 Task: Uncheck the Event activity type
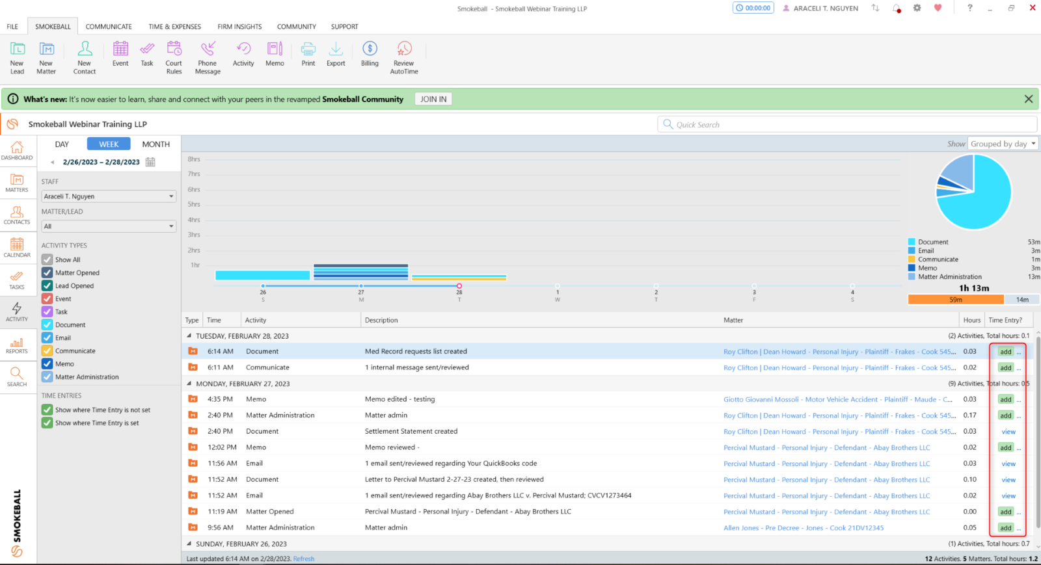click(x=47, y=298)
